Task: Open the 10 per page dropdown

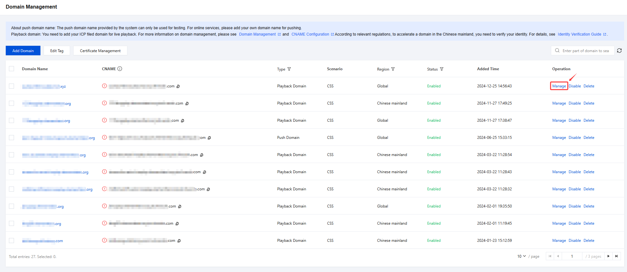Action: [x=521, y=256]
